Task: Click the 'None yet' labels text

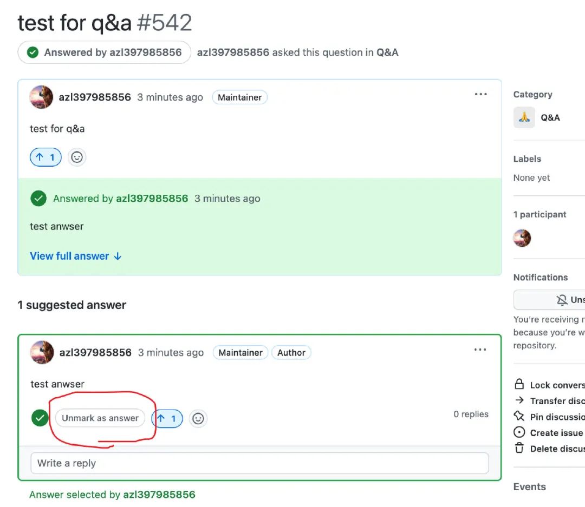Action: [532, 178]
